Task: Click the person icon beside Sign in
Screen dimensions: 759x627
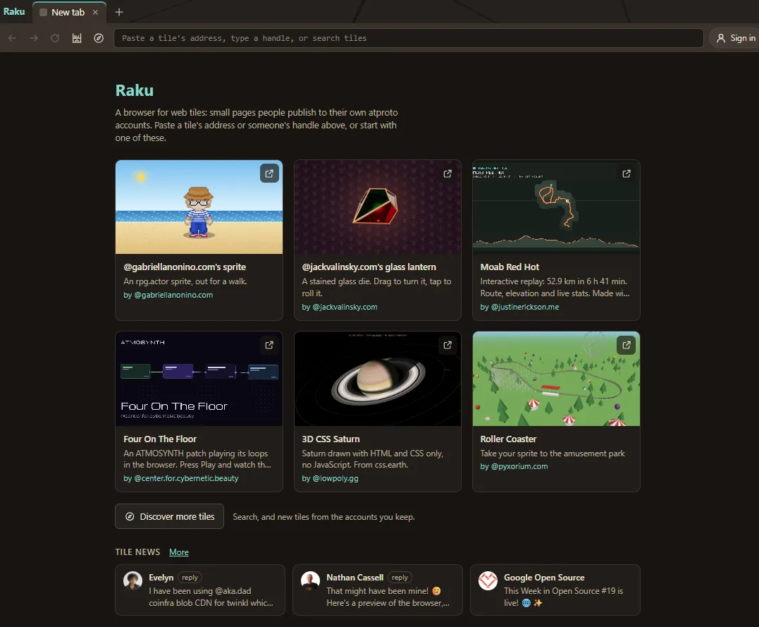Action: point(721,38)
